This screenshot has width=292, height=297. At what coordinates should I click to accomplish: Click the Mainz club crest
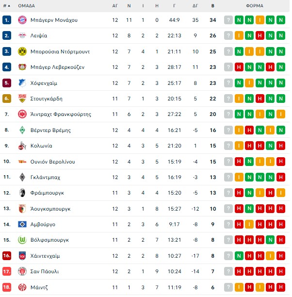click(22, 287)
